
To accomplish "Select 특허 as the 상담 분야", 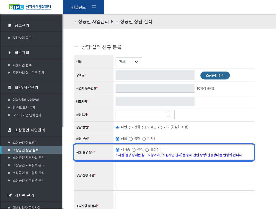I will tap(131, 139).
